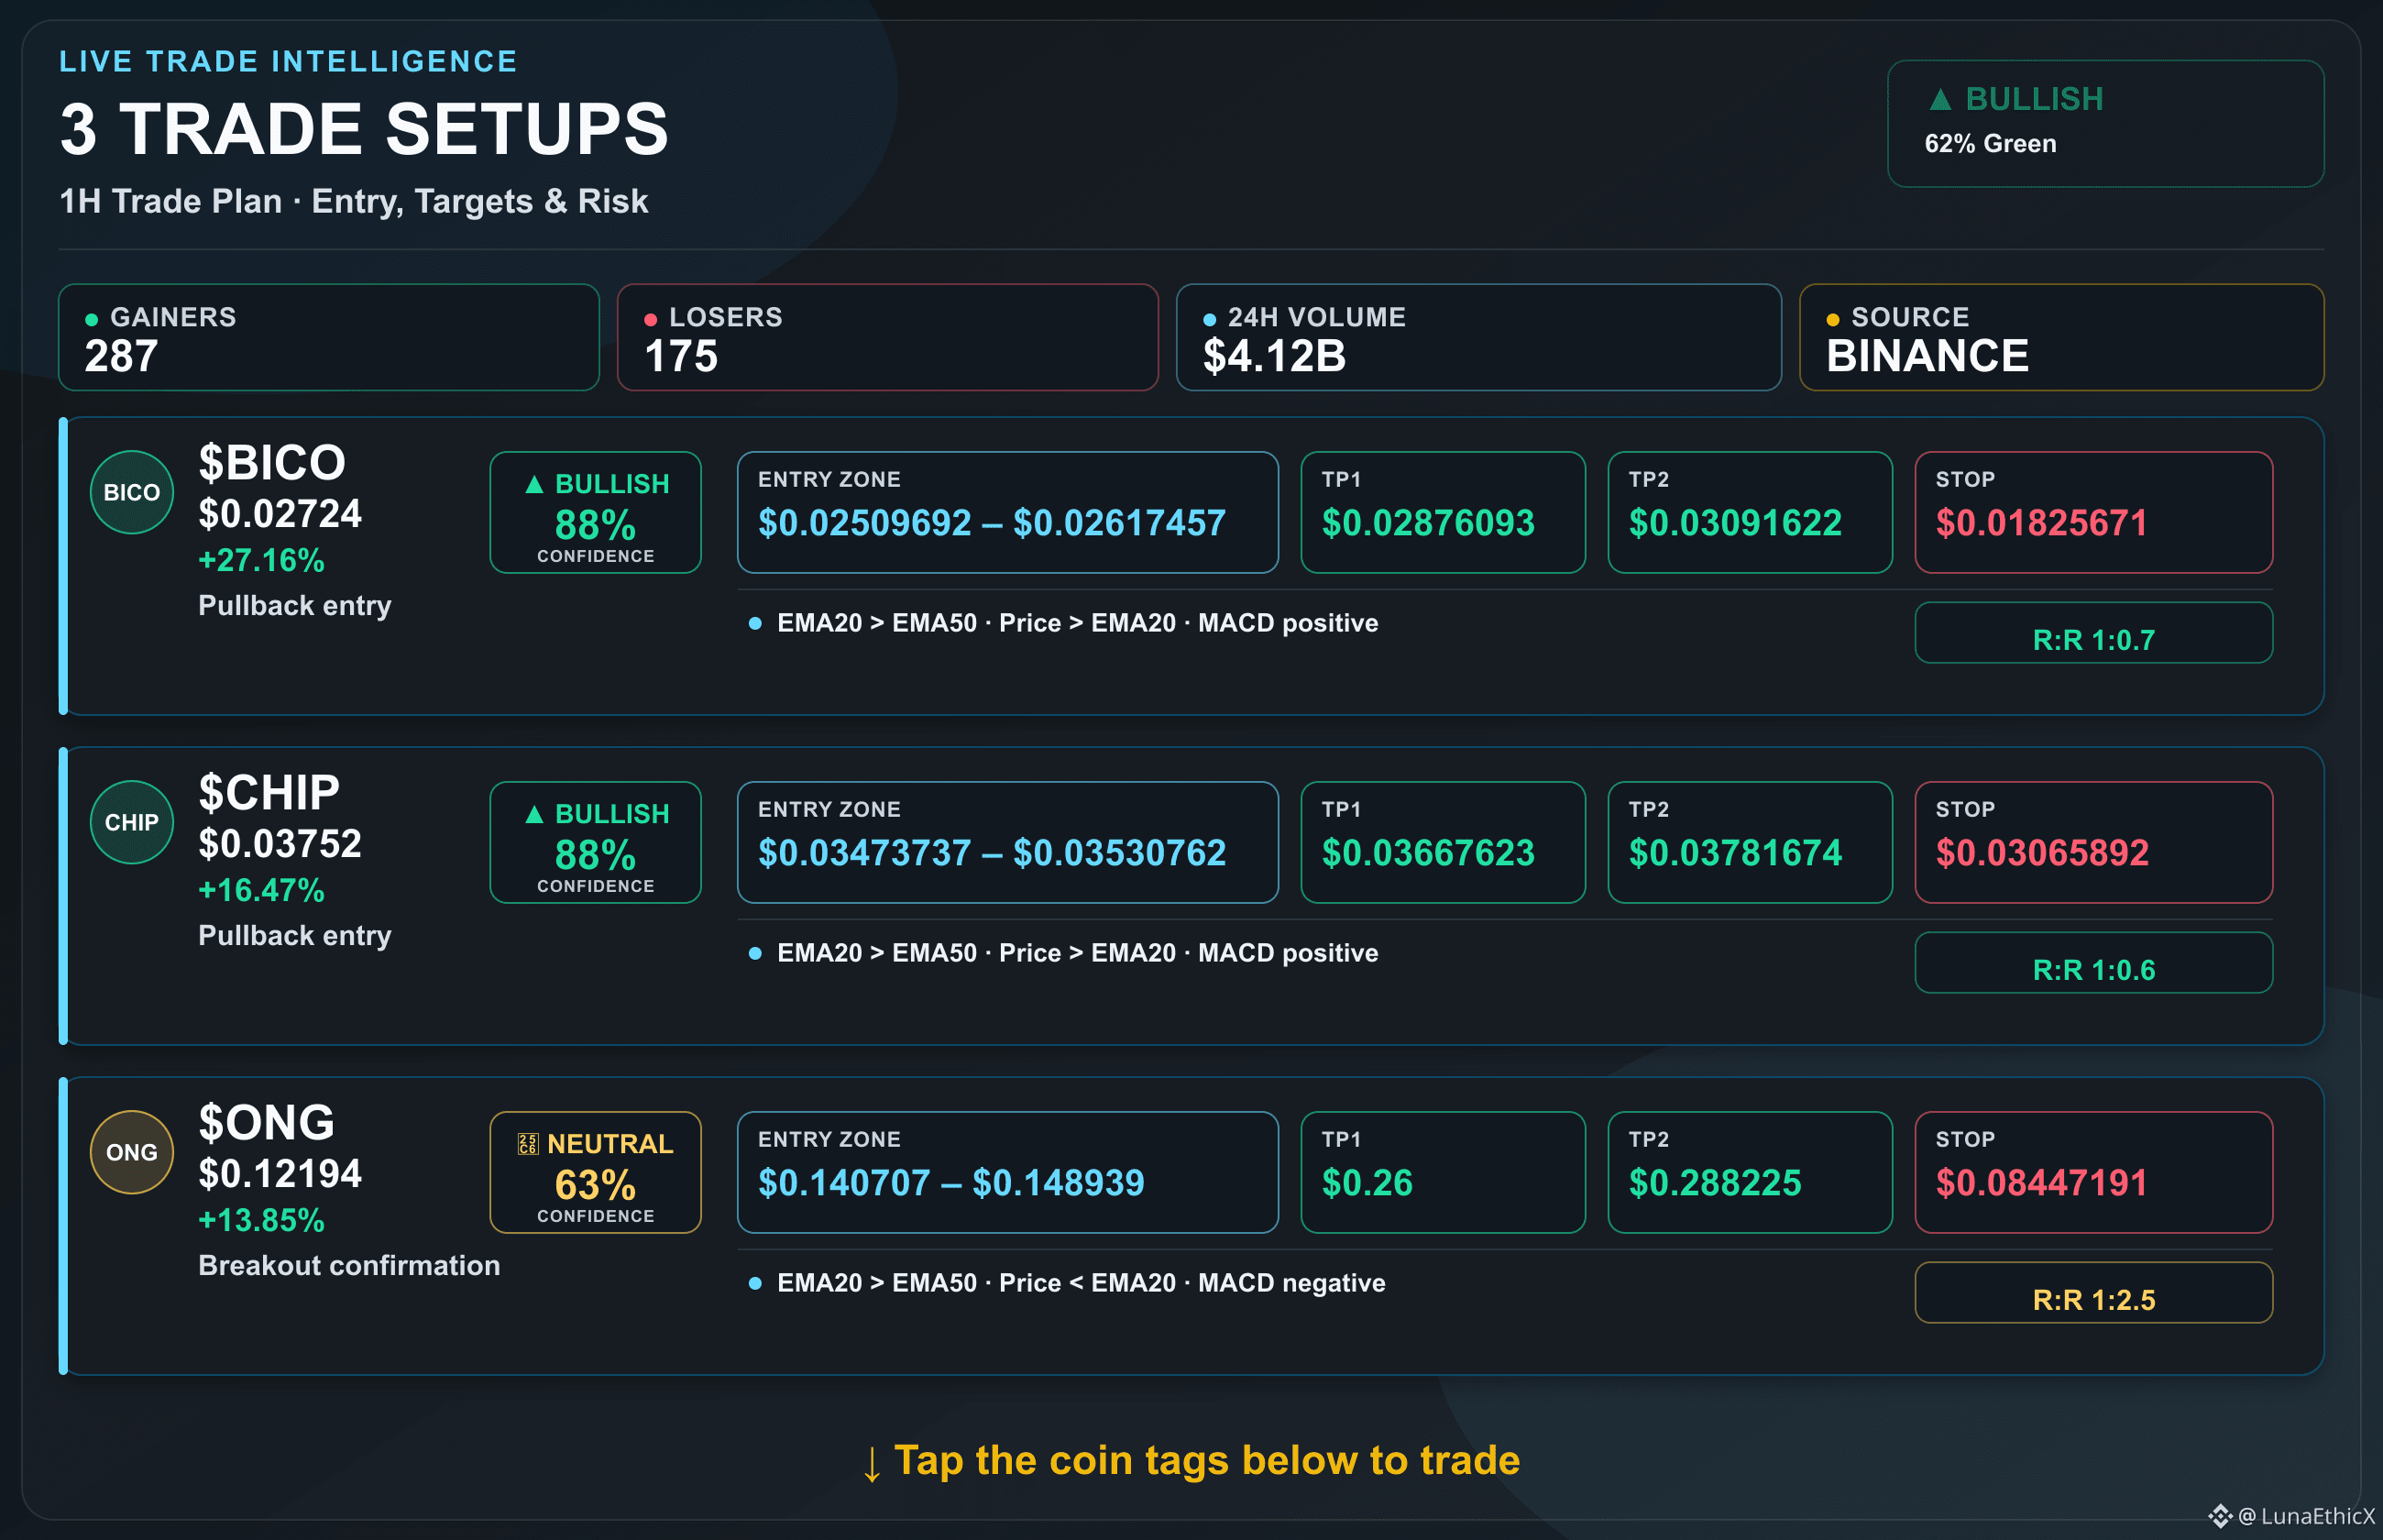Open the BULLISH 62% Green market card
Screen dimensions: 2383x1540
point(2105,123)
